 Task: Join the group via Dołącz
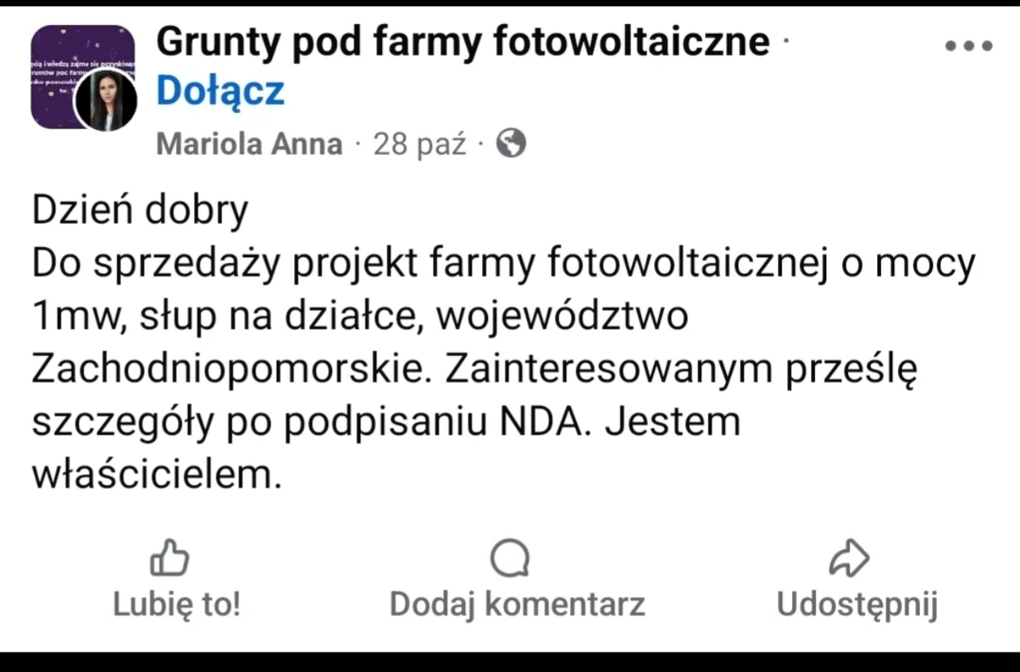[x=220, y=91]
